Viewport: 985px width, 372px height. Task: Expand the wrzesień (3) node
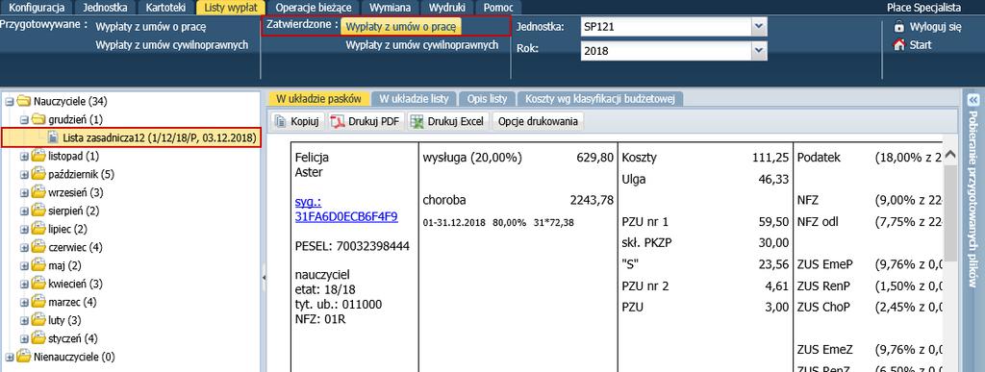(x=24, y=192)
